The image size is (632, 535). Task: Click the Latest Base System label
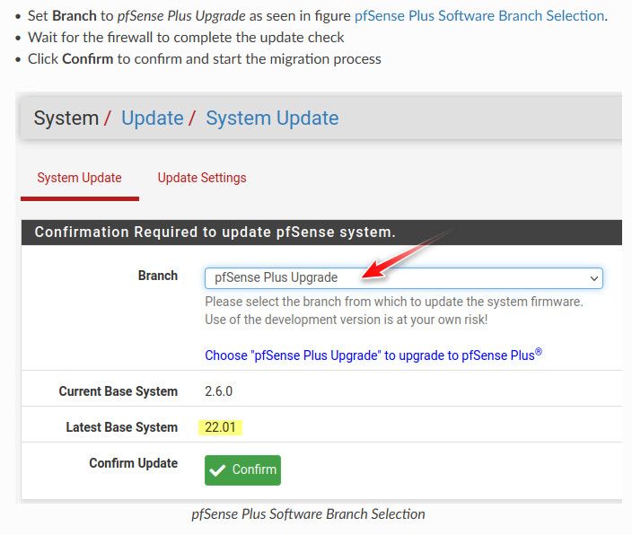[x=122, y=427]
